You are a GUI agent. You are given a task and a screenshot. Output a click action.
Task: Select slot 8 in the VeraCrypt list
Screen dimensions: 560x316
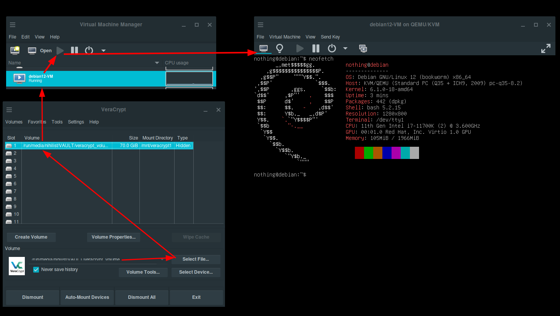click(x=99, y=199)
